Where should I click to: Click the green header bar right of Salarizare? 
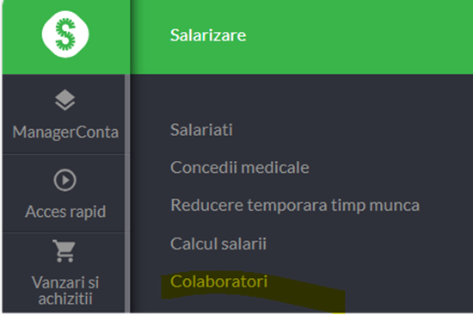[x=359, y=36]
